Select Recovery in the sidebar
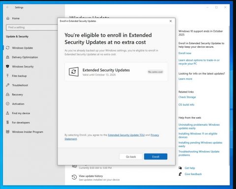 pos(17,94)
